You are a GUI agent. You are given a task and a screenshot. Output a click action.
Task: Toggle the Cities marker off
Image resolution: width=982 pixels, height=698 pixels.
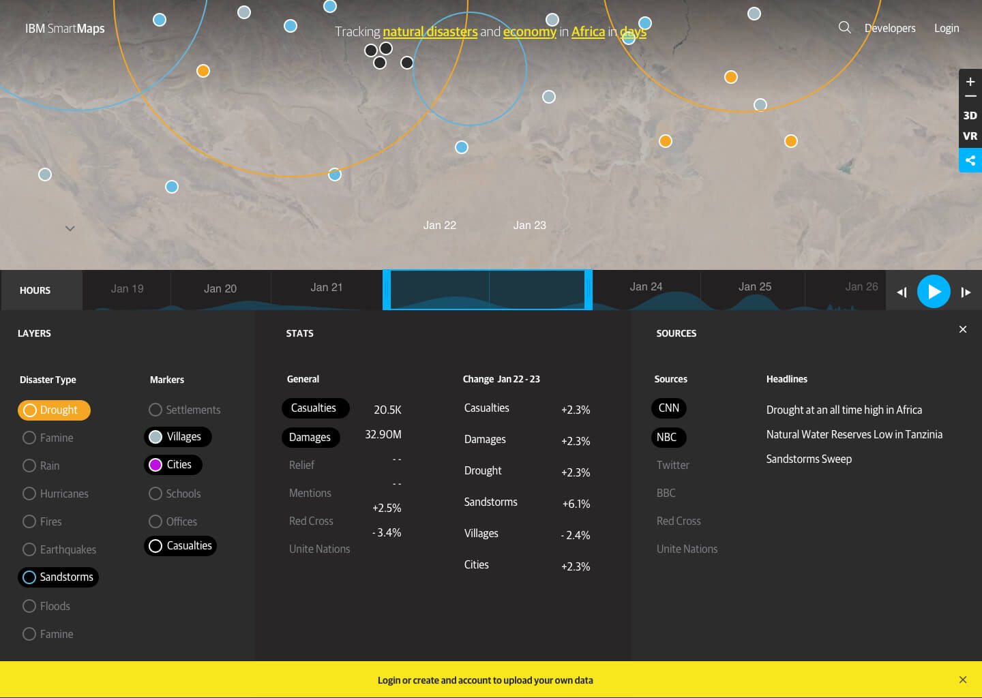[x=173, y=464]
